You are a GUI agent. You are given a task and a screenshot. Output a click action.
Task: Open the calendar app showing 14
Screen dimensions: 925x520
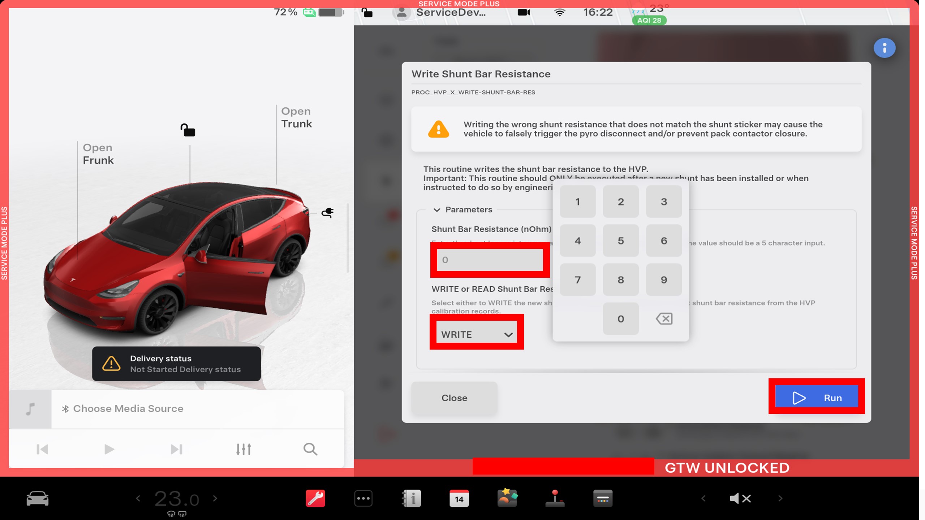tap(459, 499)
